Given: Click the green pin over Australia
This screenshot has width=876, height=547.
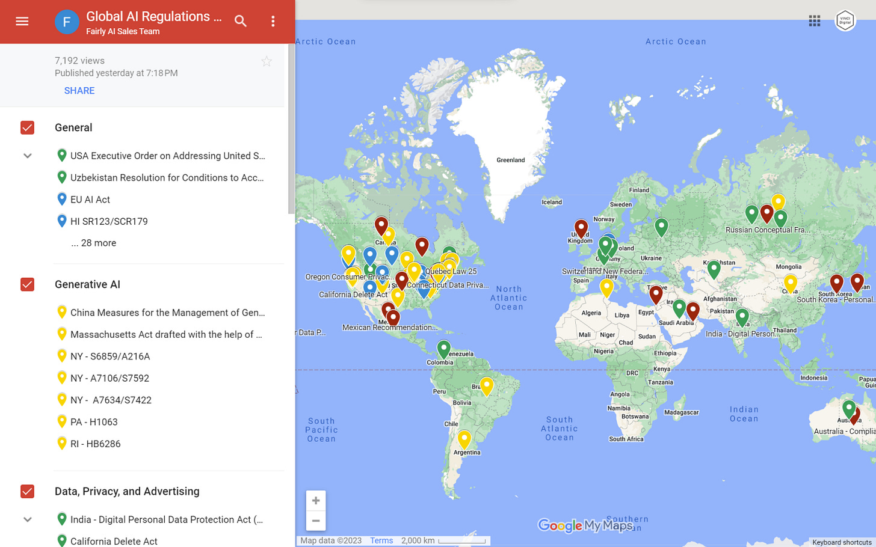Looking at the screenshot, I should [x=848, y=410].
